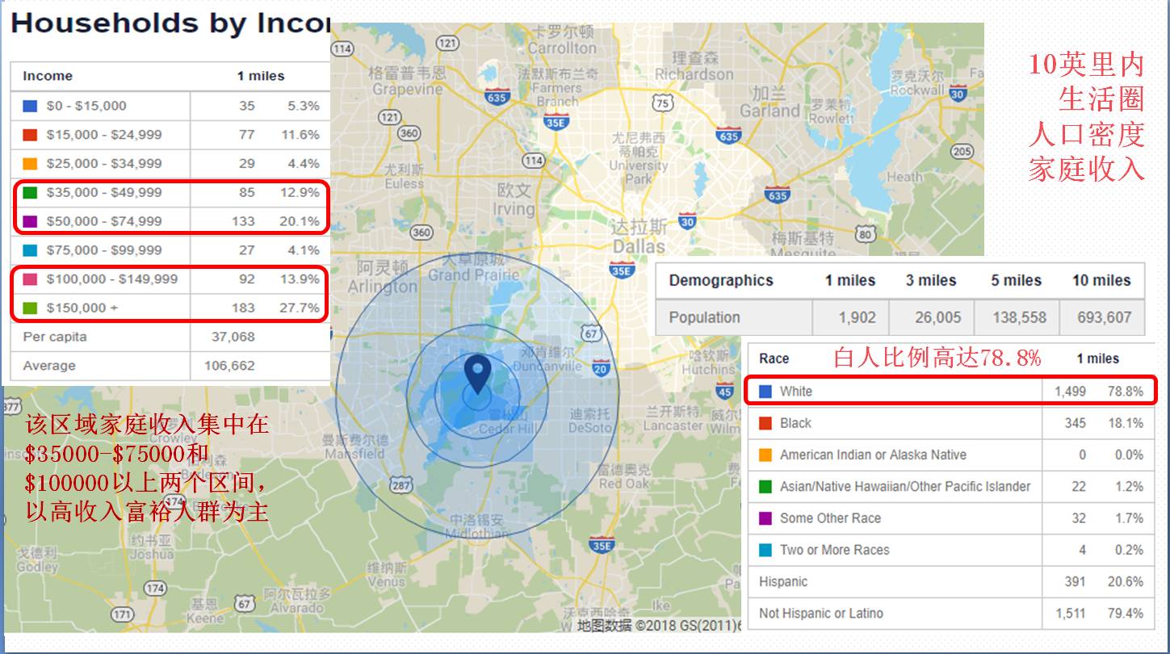Click the Route 121 shield near Grapevine

(x=390, y=117)
